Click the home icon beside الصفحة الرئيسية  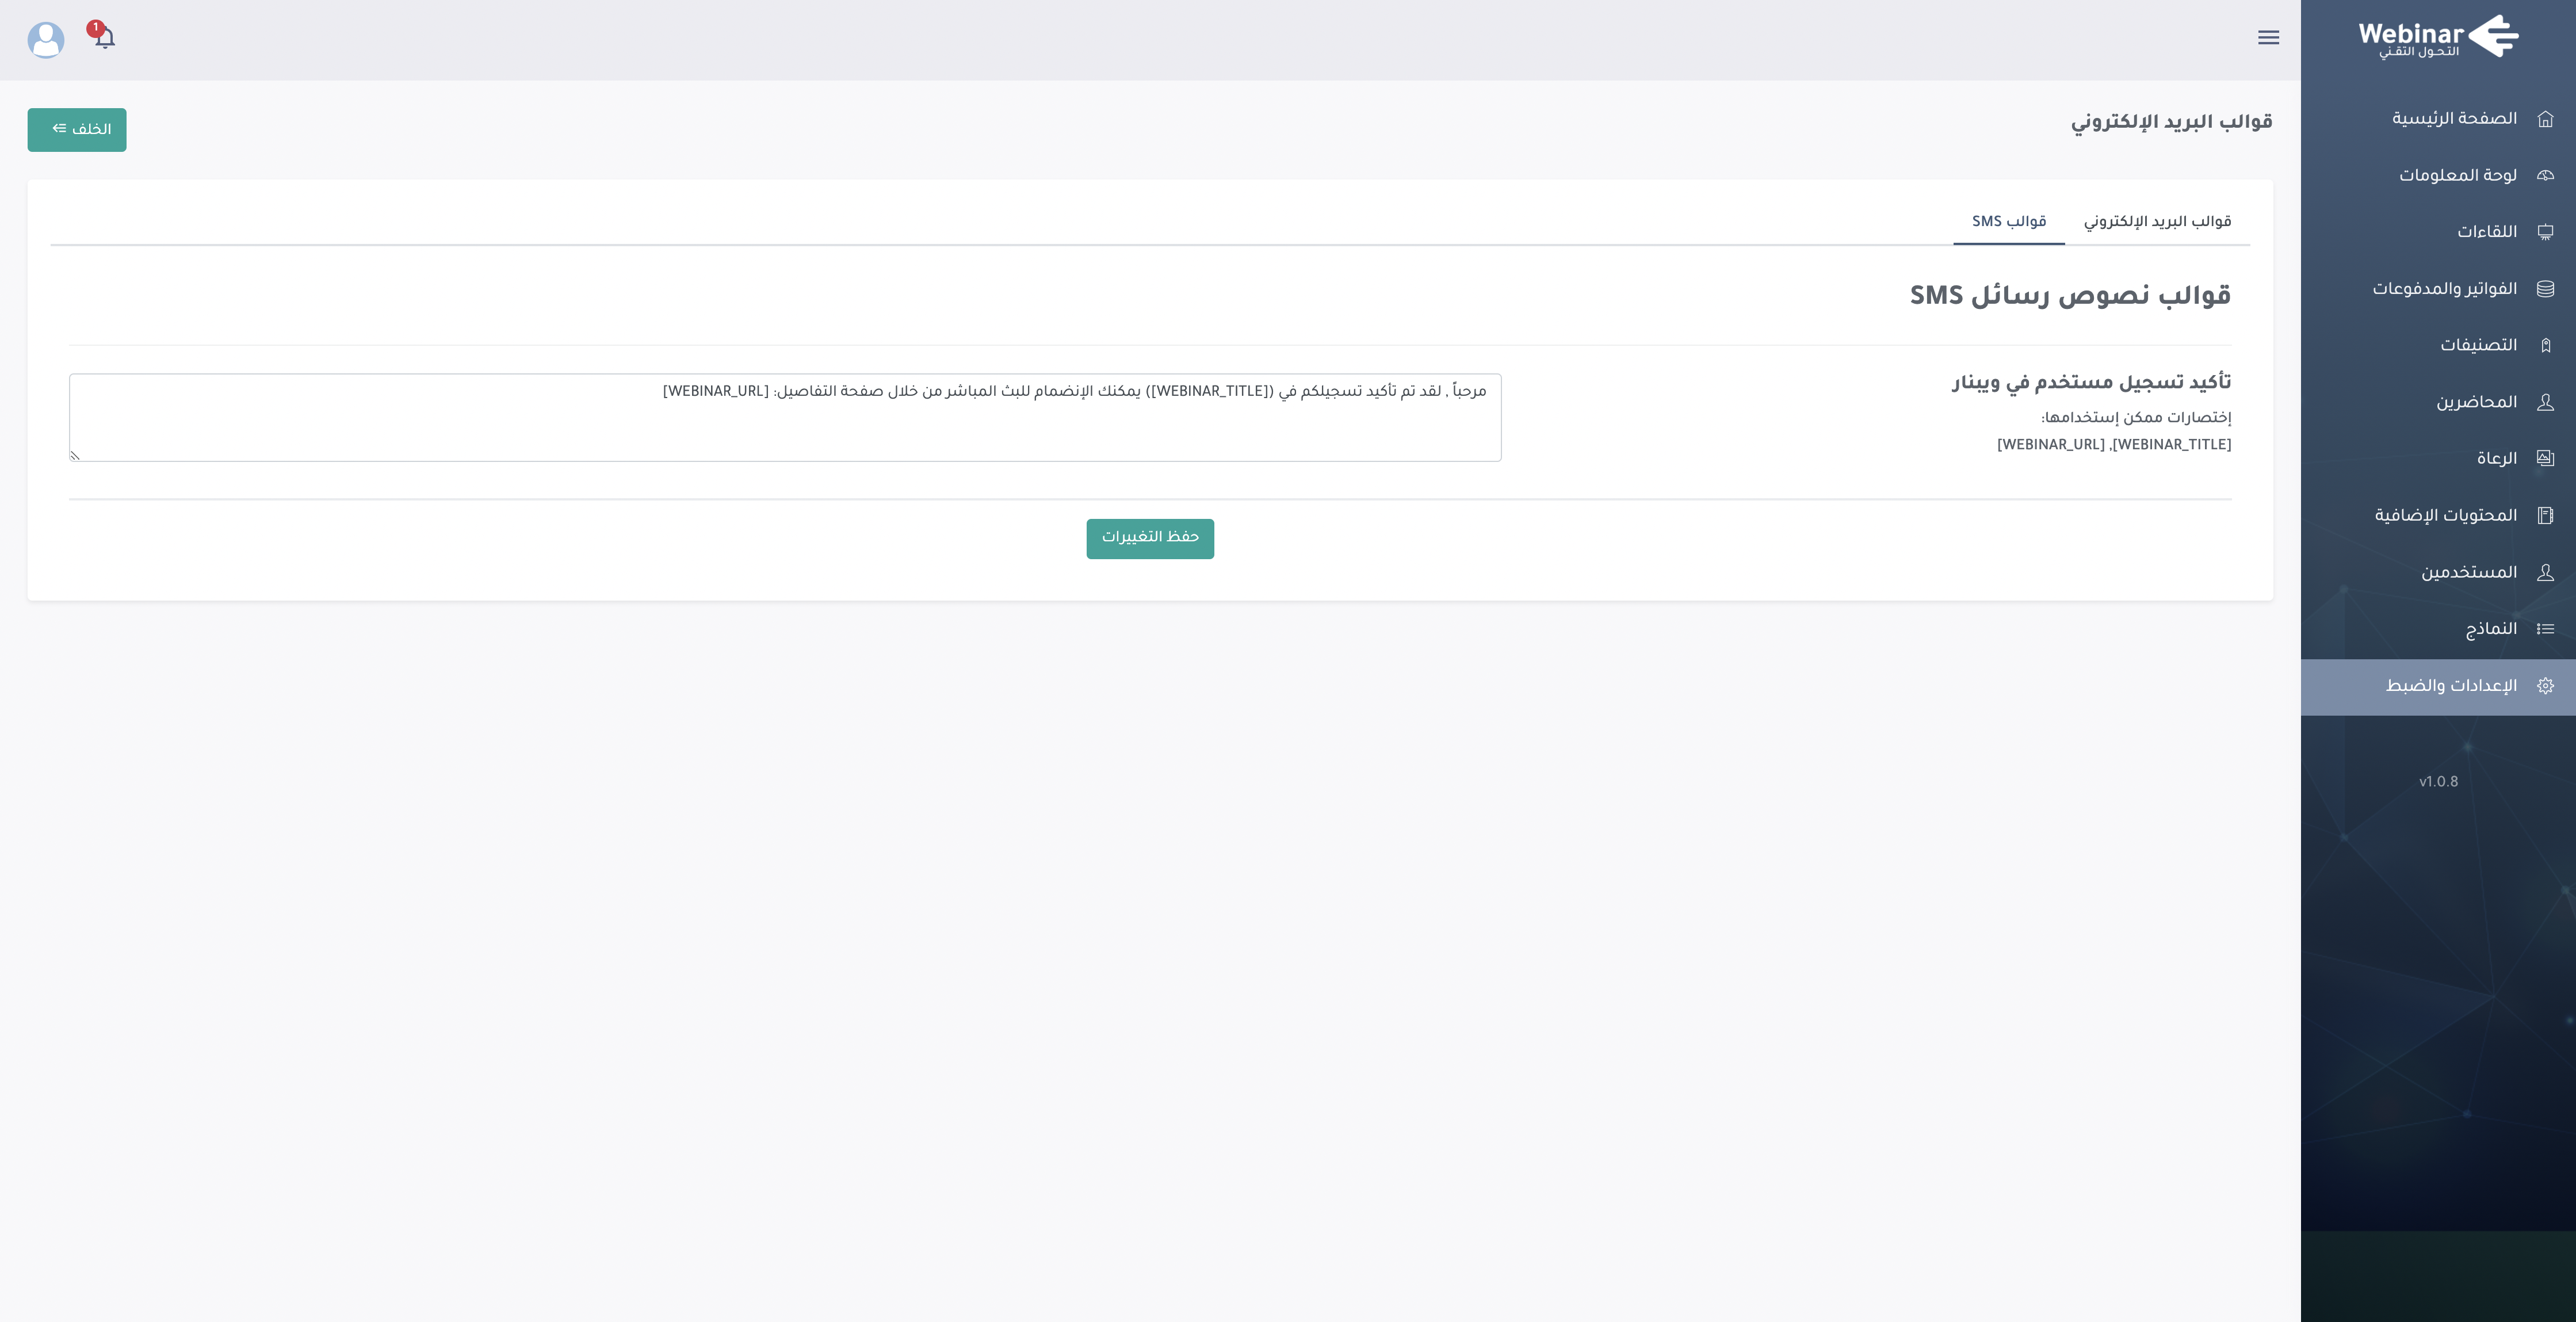tap(2545, 119)
